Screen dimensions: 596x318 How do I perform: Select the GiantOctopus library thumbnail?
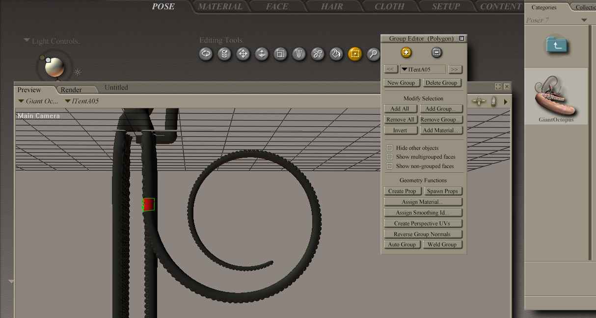point(556,96)
